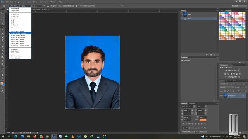Viewport: 248px width, 139px height.
Task: Click the background color swatch
Action: pos(3,85)
